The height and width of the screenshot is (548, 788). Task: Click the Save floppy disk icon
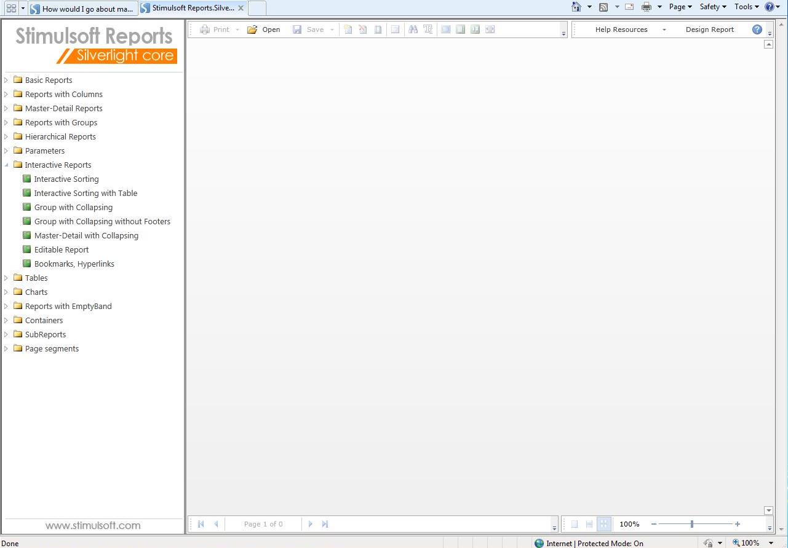pos(297,29)
